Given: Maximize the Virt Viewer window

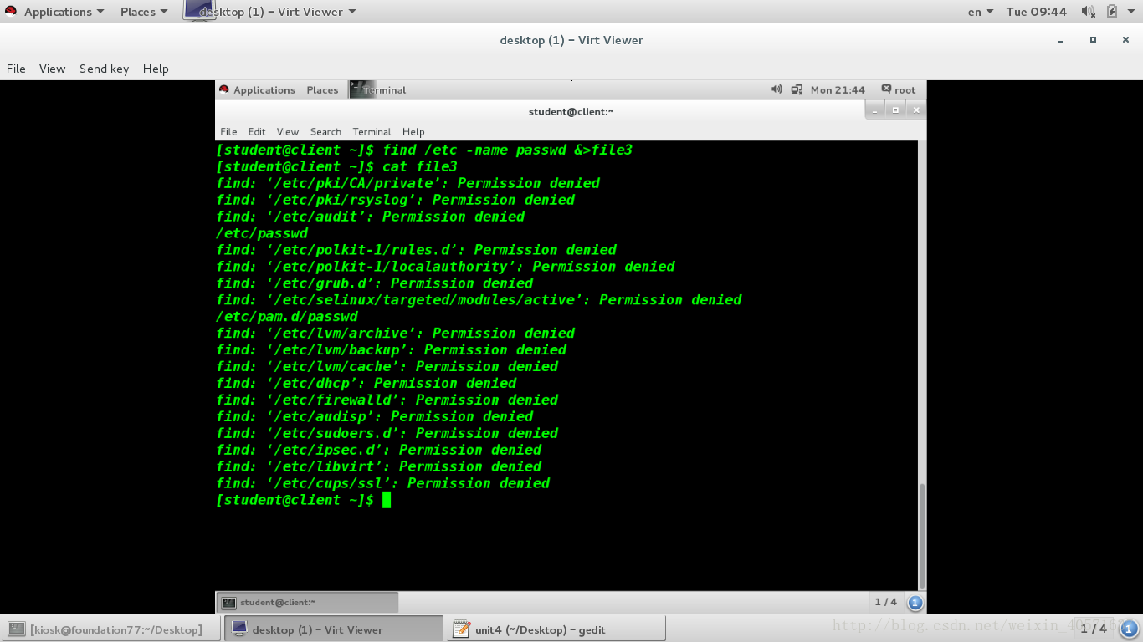Looking at the screenshot, I should [x=1093, y=40].
